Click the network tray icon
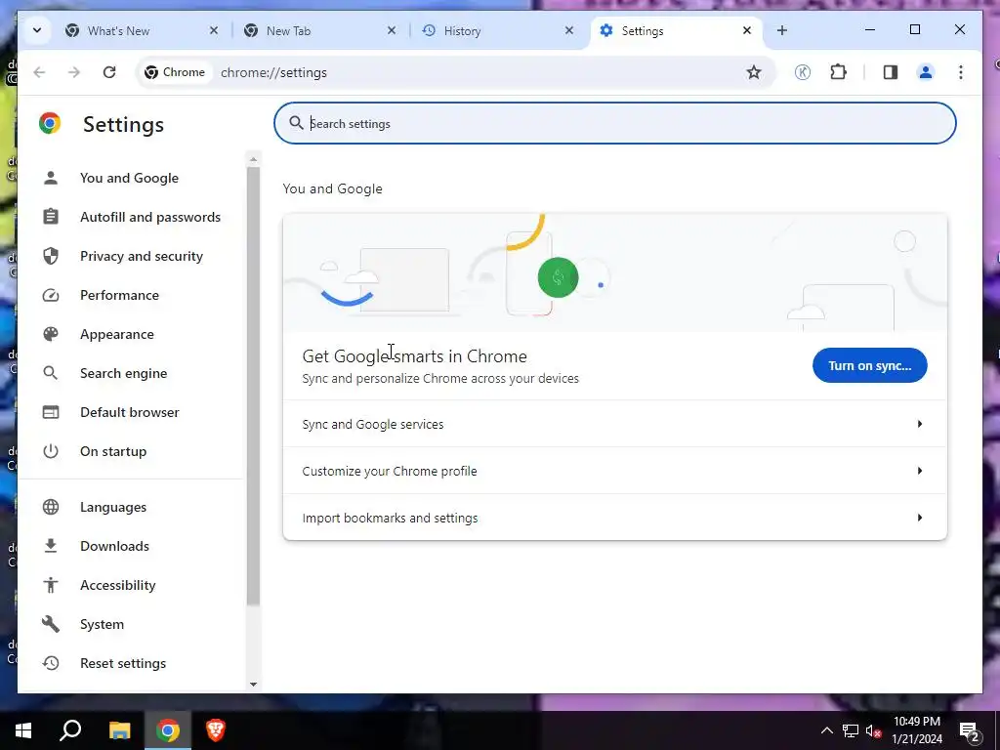The image size is (1000, 750). pos(851,730)
